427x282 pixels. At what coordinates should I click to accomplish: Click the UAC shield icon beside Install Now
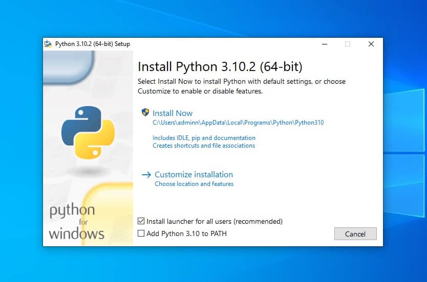tap(145, 112)
